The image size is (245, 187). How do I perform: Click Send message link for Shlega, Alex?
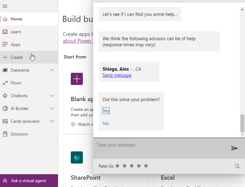[117, 75]
